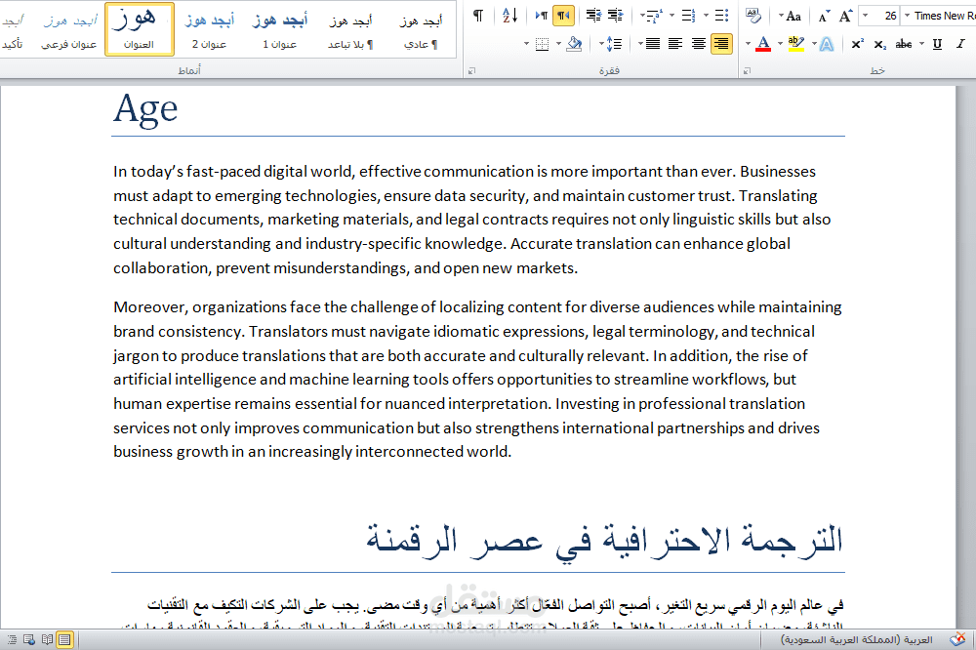Click the shading paint bucket icon
This screenshot has width=976, height=650.
[574, 44]
